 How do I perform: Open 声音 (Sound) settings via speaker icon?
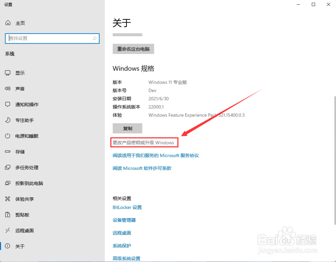pyautogui.click(x=8, y=88)
